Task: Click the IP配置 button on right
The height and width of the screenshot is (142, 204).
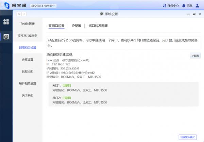Action: pyautogui.click(x=195, y=56)
